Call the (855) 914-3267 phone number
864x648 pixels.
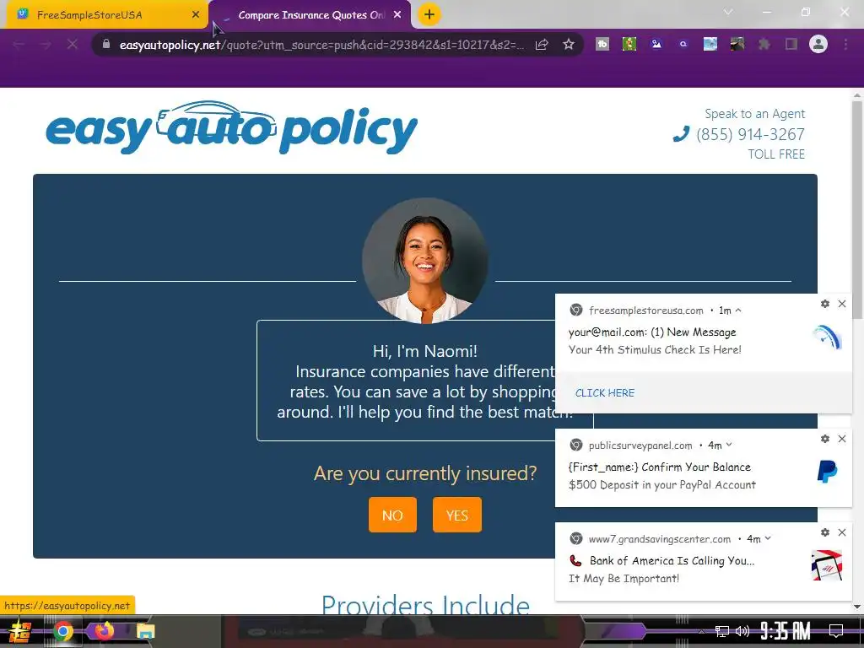tap(750, 134)
